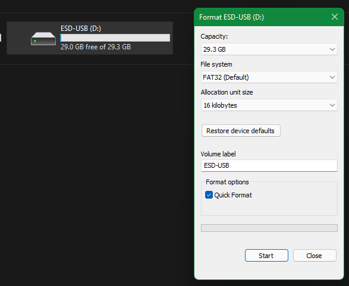Image resolution: width=349 pixels, height=286 pixels.
Task: Click the Allocation unit size chevron arrow
Action: 332,105
